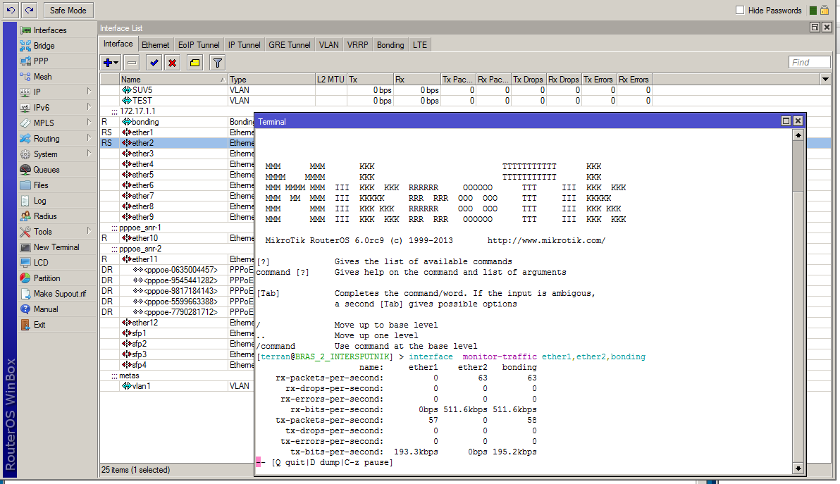Open Manual in the sidebar
Image resolution: width=840 pixels, height=484 pixels.
(46, 309)
